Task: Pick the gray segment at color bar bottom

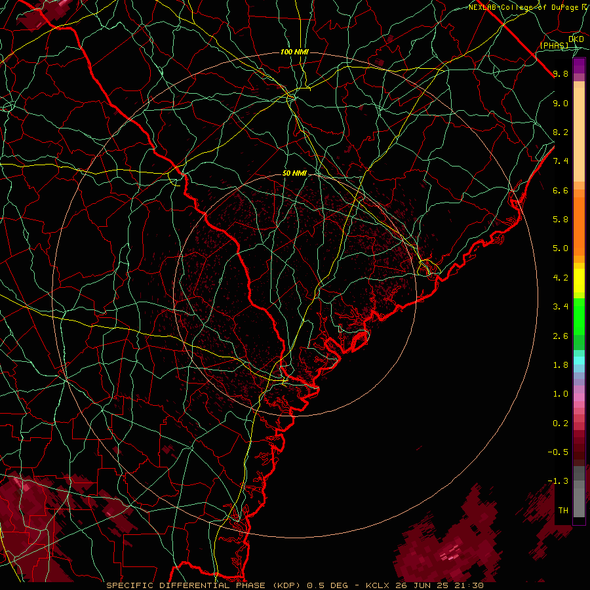Action: pos(579,502)
